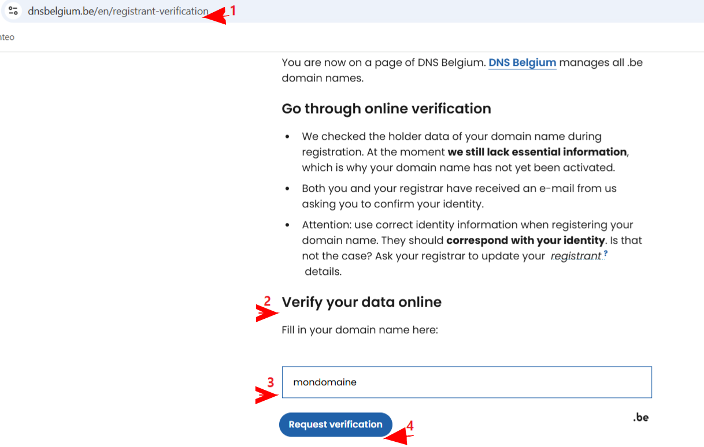The width and height of the screenshot is (704, 447).
Task: Focus the domain name field containing mondomaine
Action: 467,382
